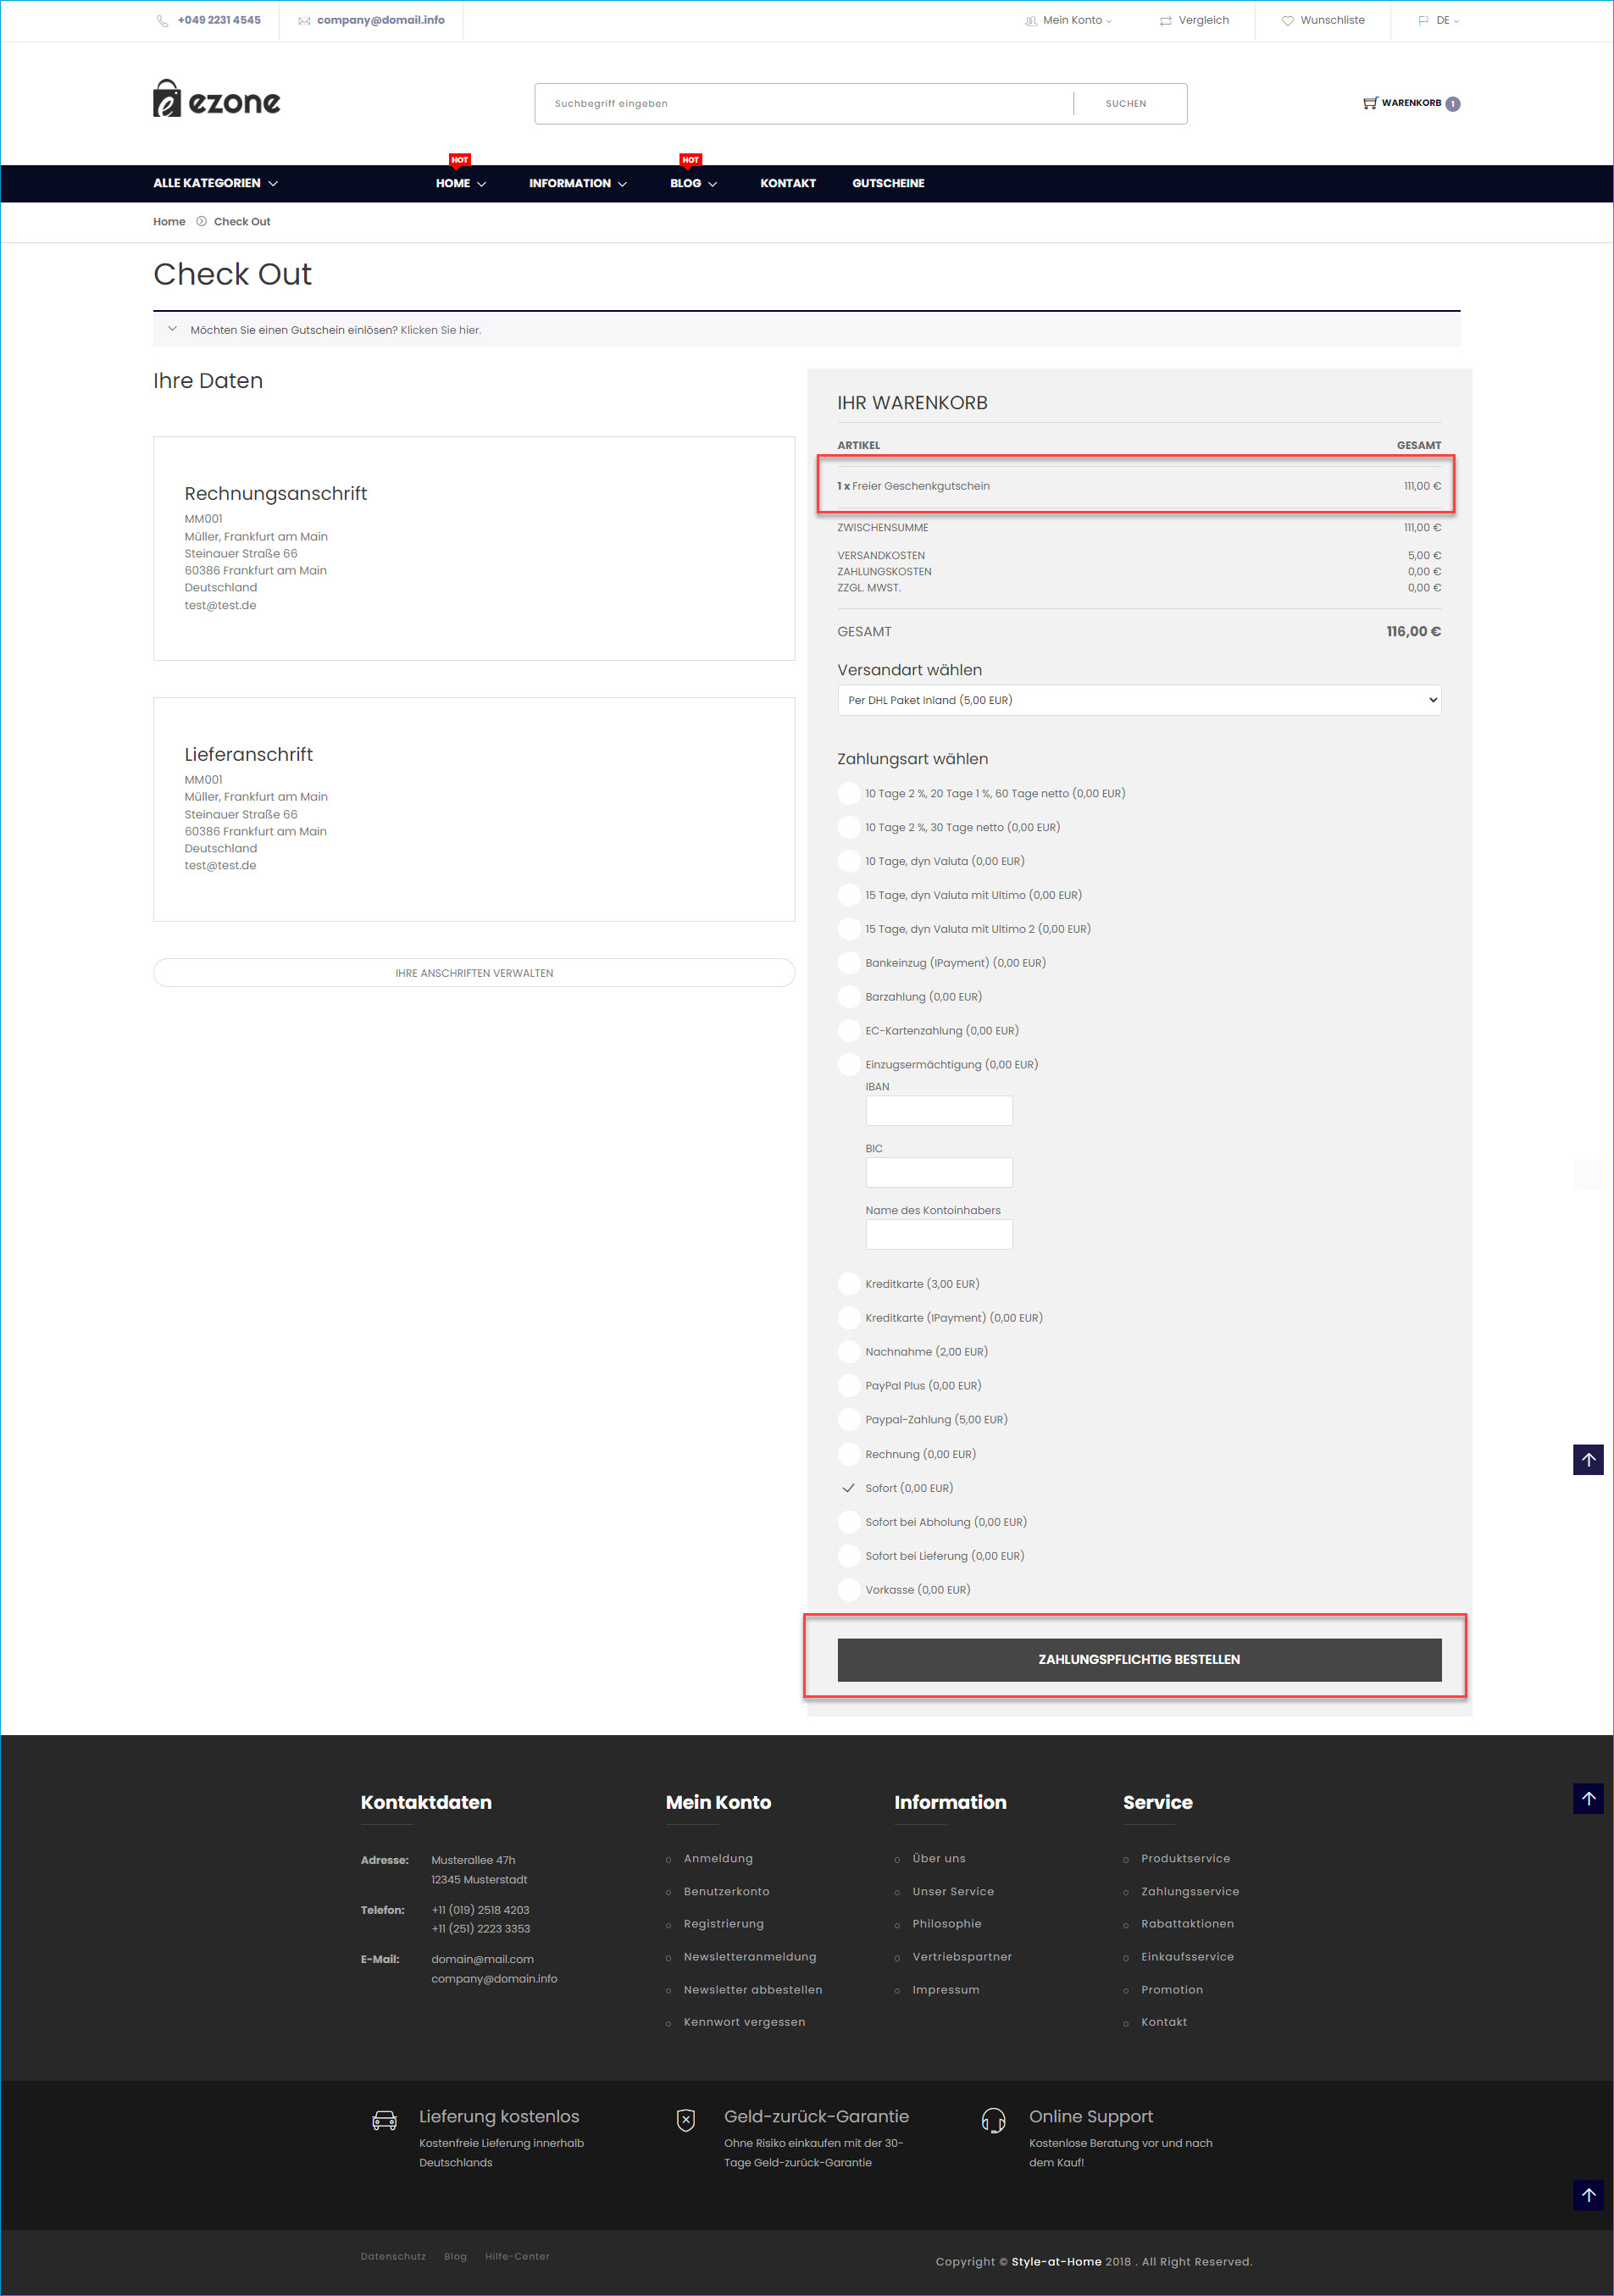Select Sofort bei Abholung payment option

[x=849, y=1522]
